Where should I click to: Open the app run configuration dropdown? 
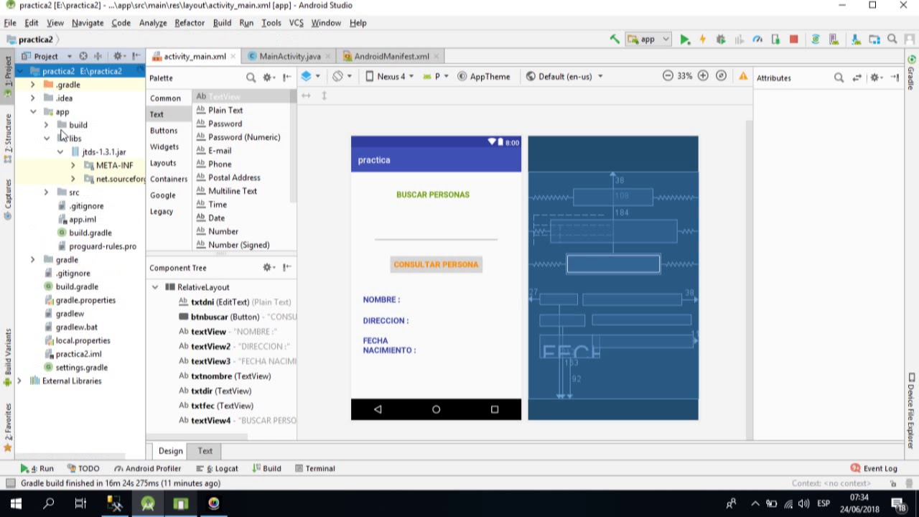pos(648,39)
